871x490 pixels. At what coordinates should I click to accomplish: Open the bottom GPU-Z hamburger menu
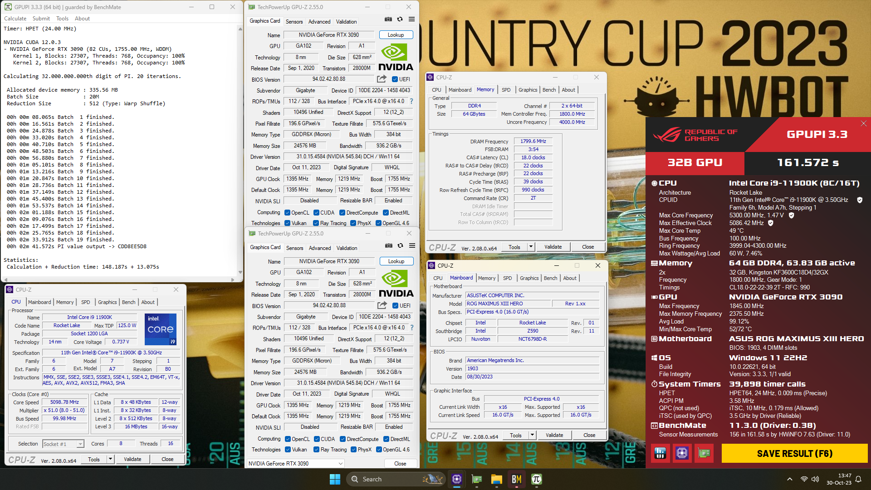(x=412, y=245)
